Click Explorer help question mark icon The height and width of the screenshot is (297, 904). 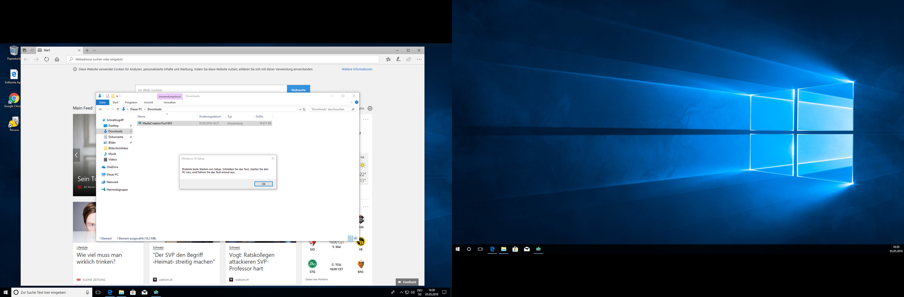356,102
